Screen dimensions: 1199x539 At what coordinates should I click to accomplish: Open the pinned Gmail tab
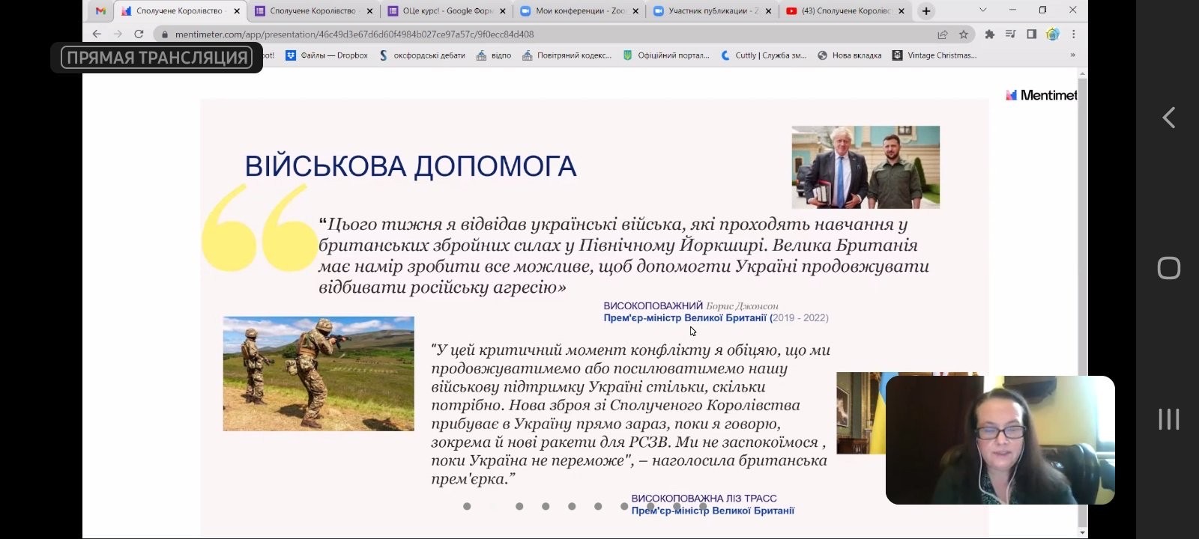(100, 11)
